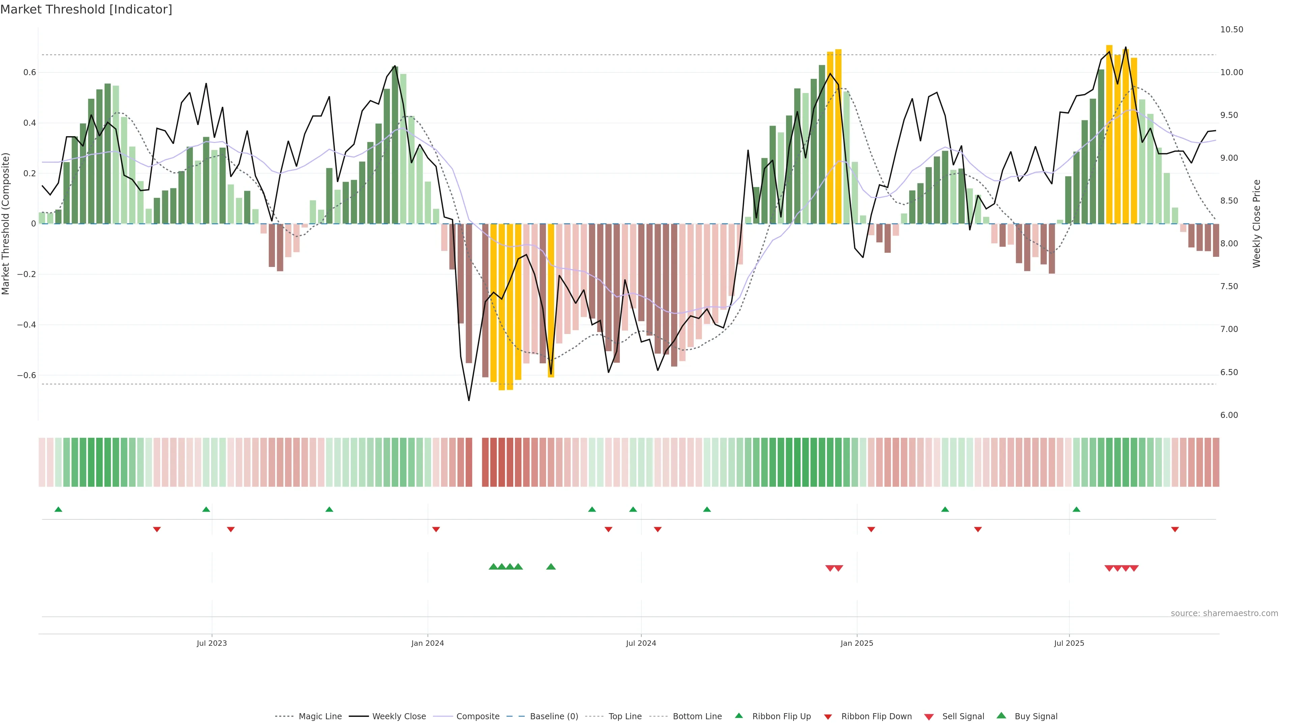The height and width of the screenshot is (728, 1295).
Task: Click the leftmost green ribbon flip up marker
Action: coord(58,510)
